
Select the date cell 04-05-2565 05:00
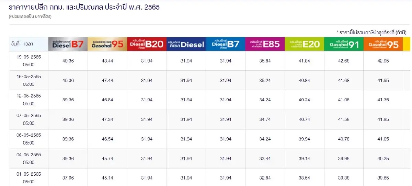click(29, 159)
